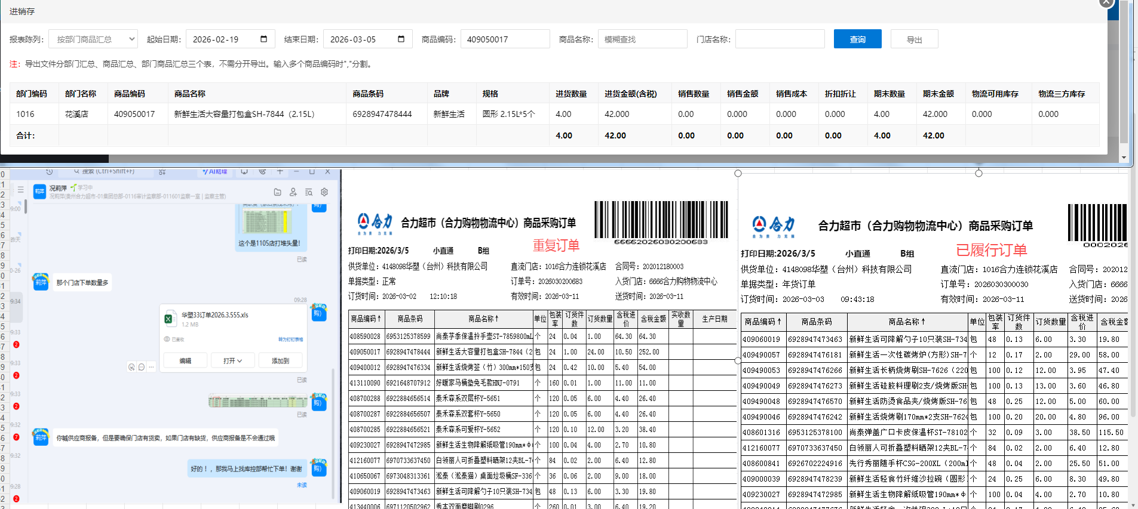Click the 导出 button

(x=914, y=39)
